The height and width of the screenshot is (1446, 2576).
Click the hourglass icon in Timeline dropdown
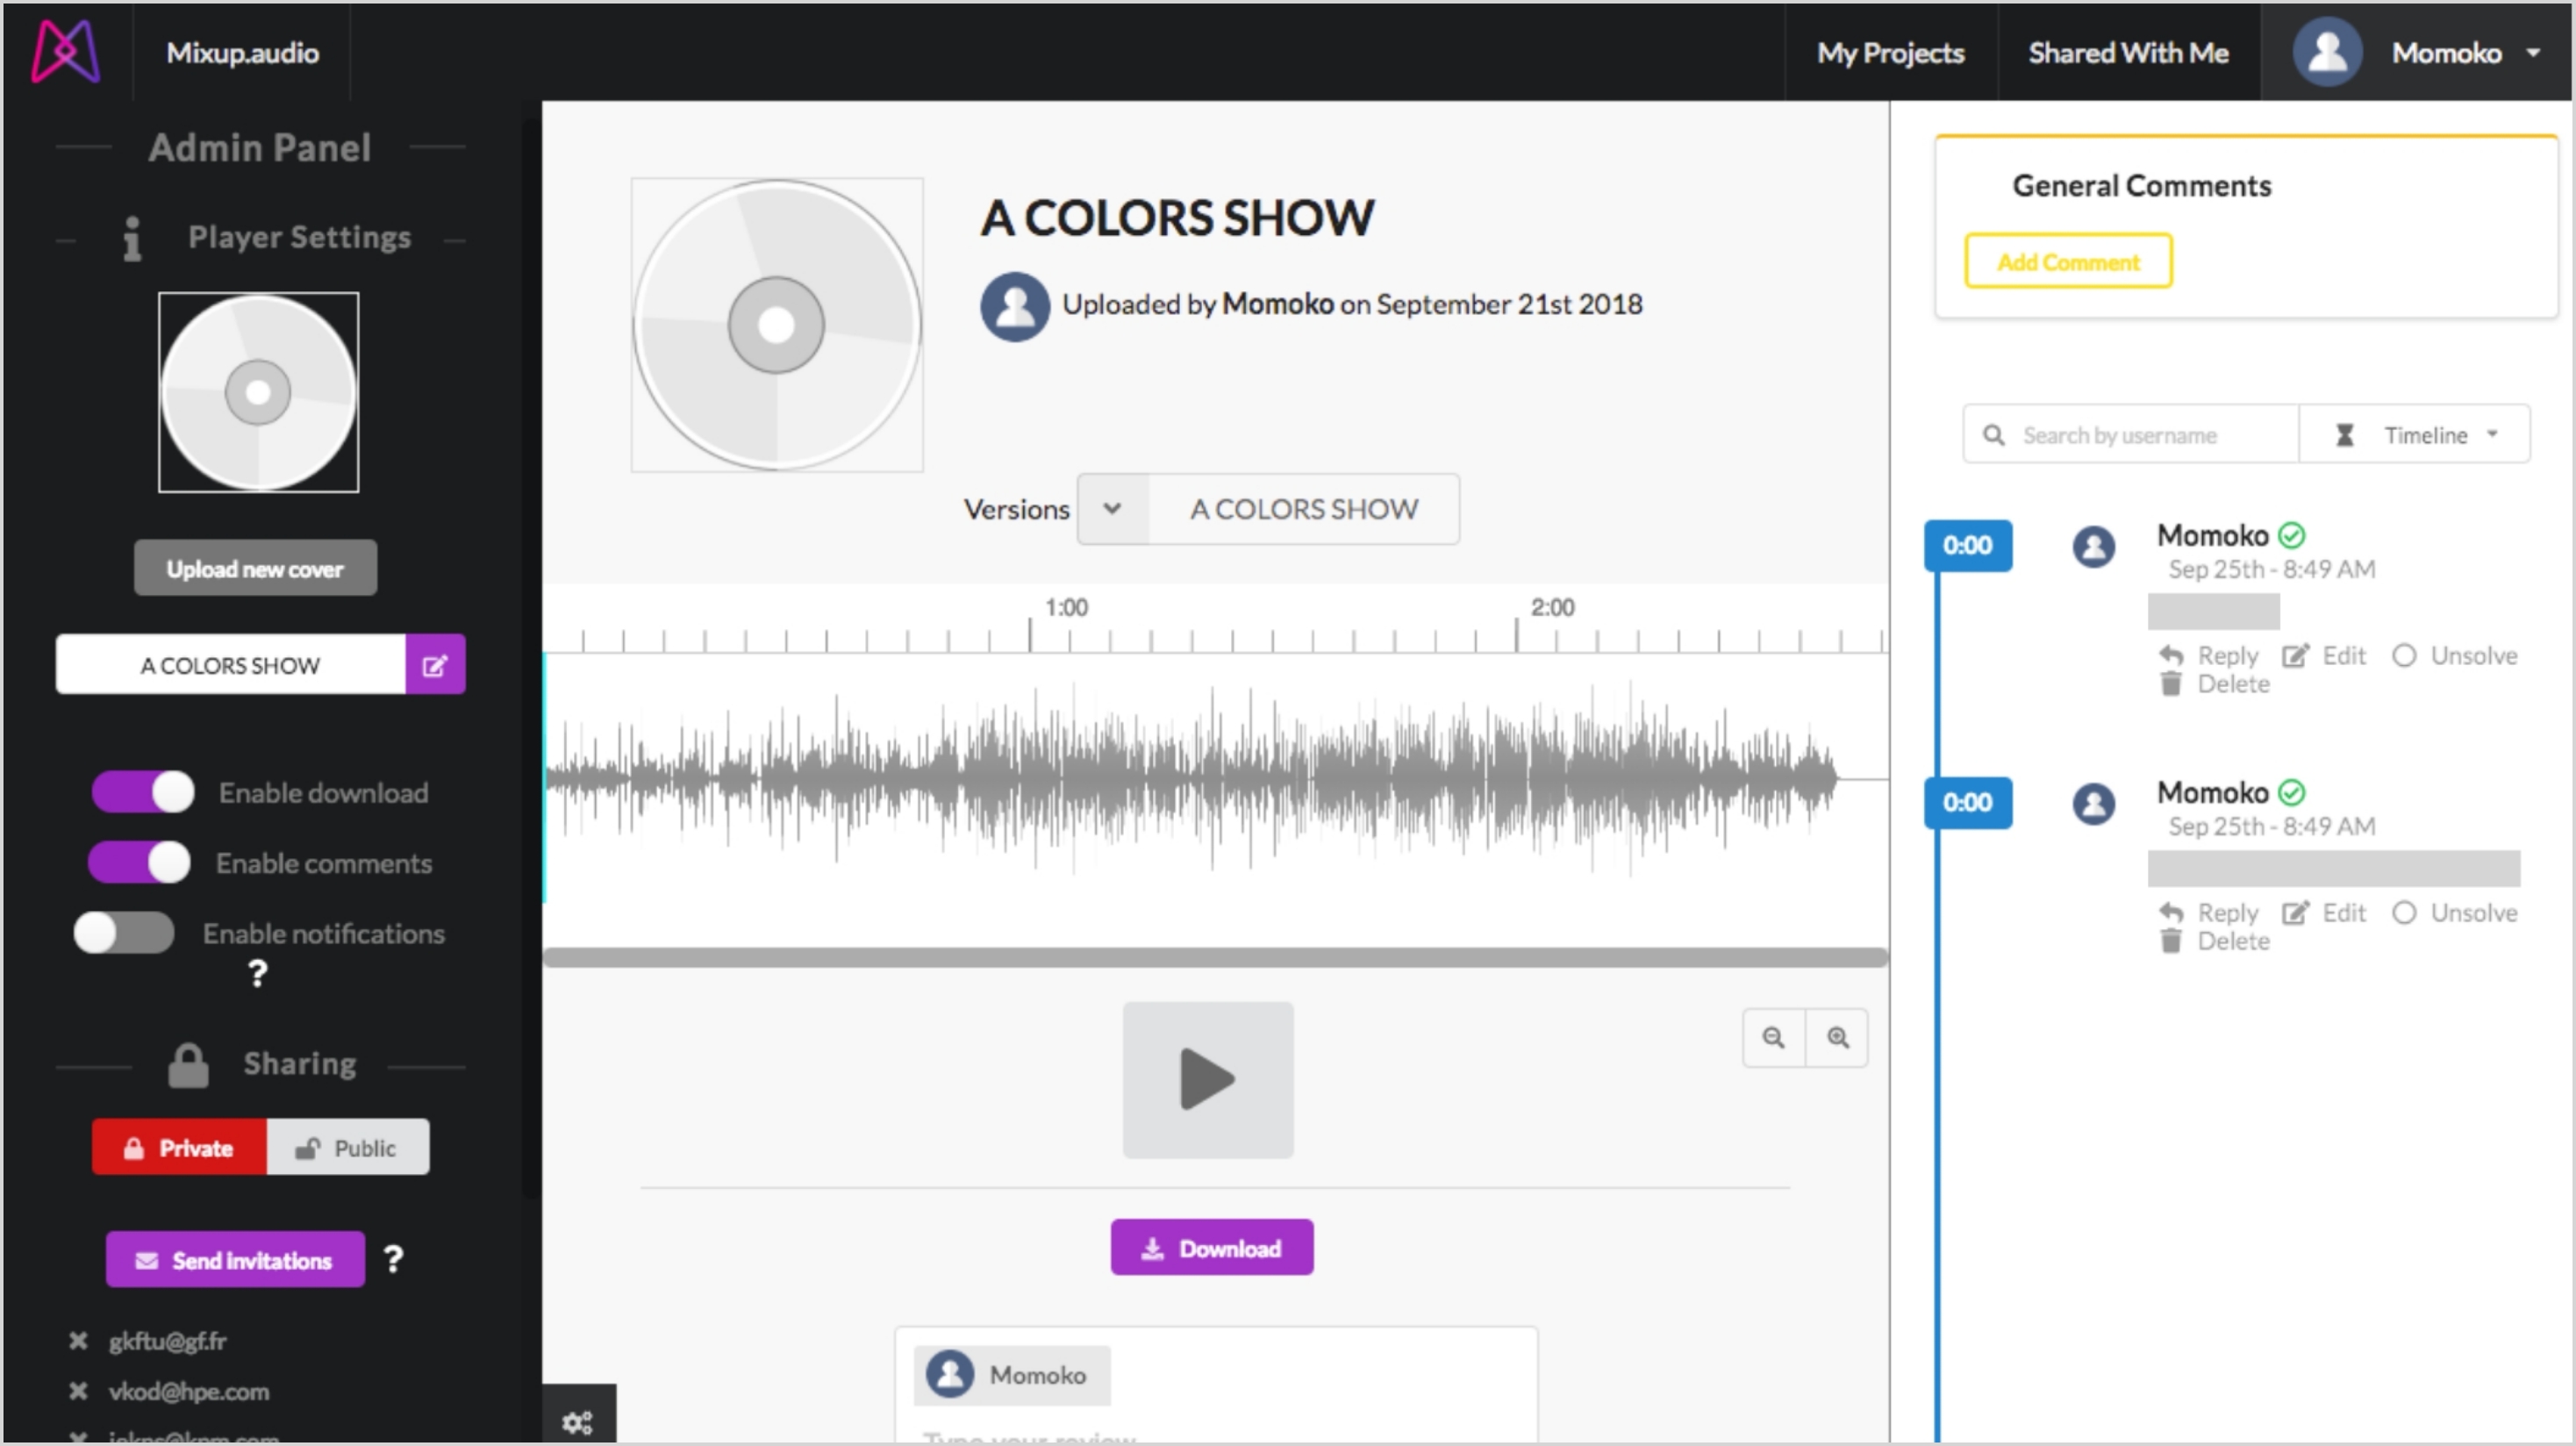[x=2344, y=435]
